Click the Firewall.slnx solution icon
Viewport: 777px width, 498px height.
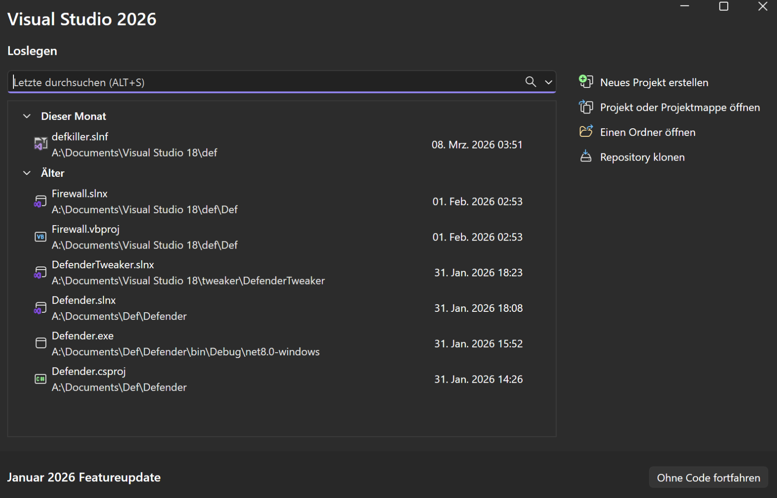tap(40, 201)
